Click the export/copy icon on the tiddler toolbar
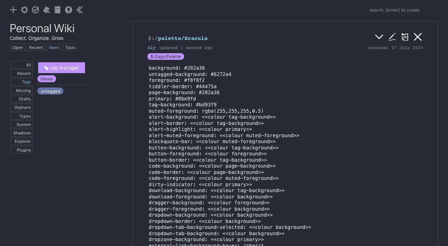448x246 pixels. 405,36
